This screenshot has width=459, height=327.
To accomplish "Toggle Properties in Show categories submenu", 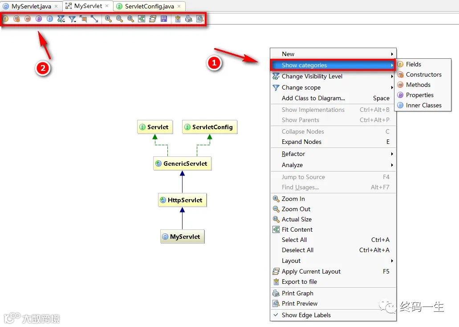I will (x=423, y=95).
